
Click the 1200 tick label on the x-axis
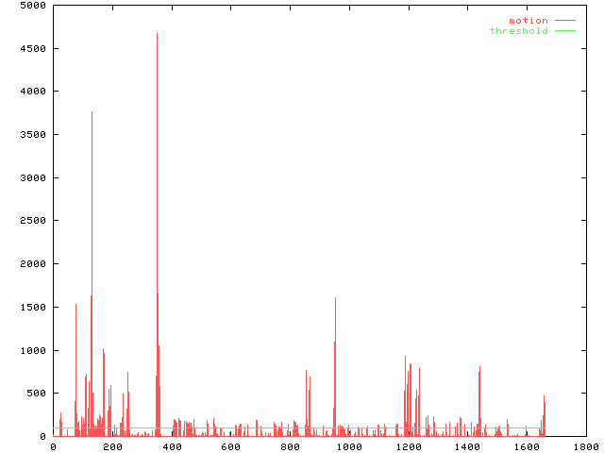tap(408, 446)
